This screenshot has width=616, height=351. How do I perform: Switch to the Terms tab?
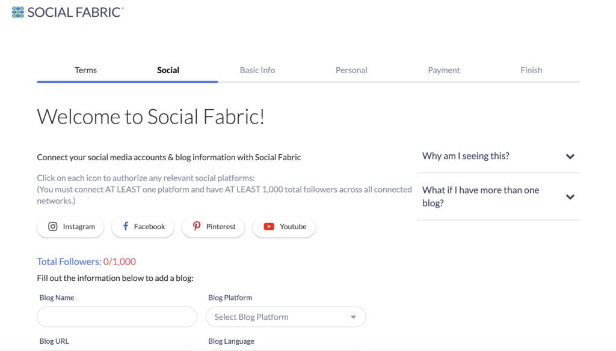coord(85,70)
